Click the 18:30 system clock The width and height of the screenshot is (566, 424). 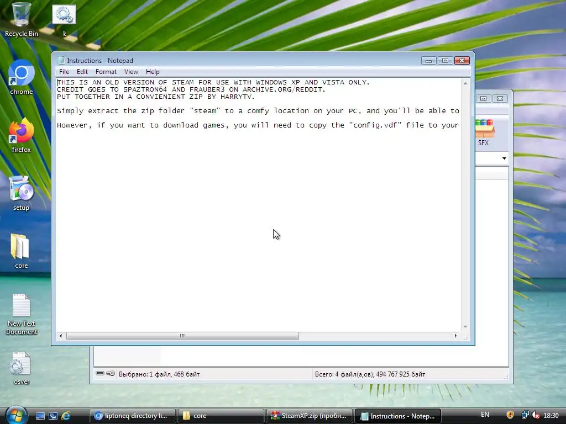click(551, 416)
